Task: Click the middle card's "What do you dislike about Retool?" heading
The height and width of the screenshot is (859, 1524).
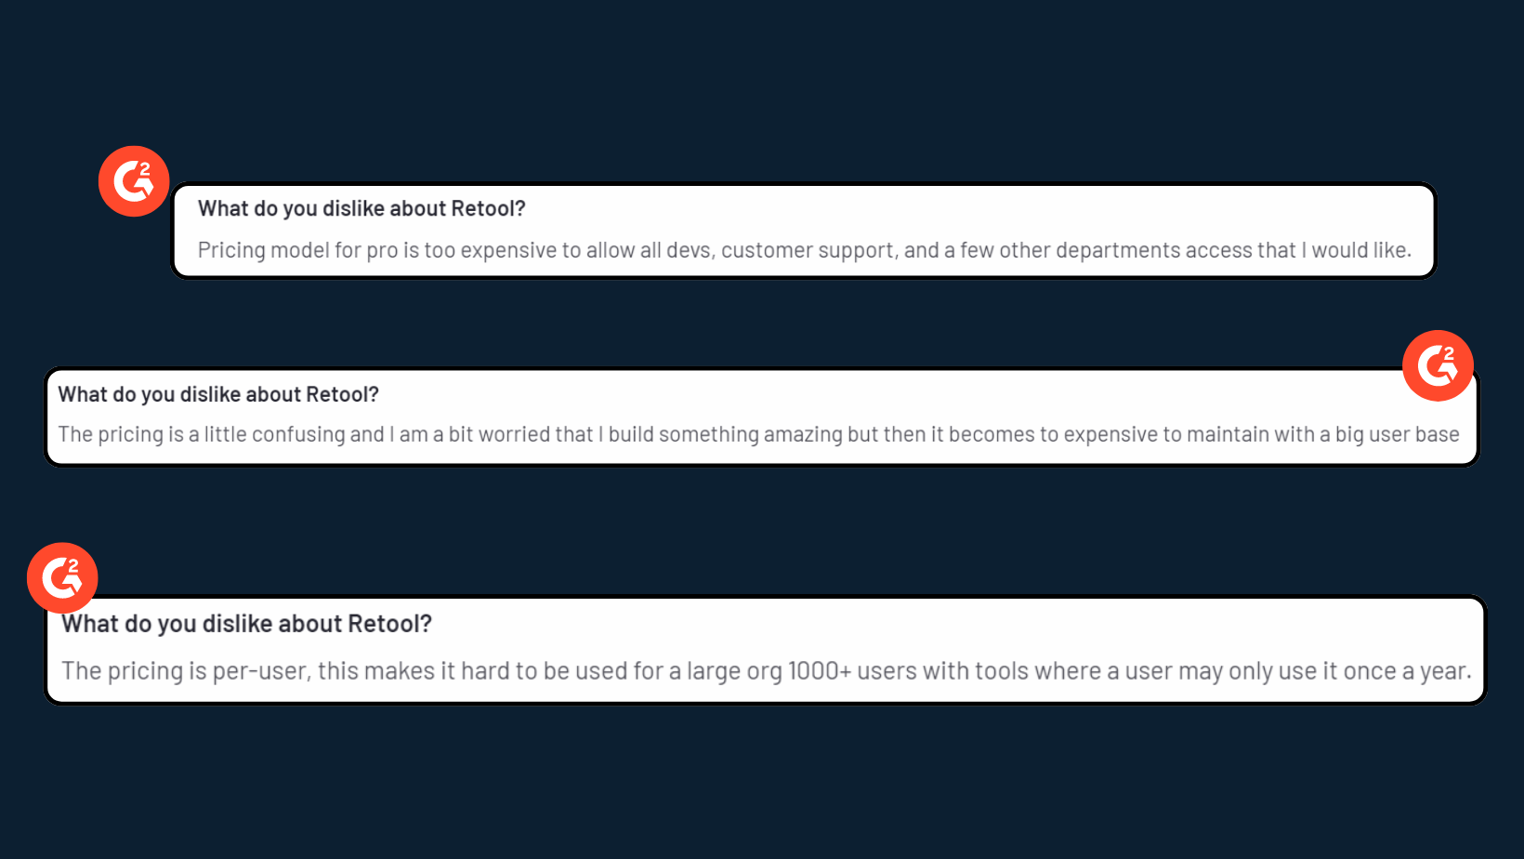Action: click(218, 395)
